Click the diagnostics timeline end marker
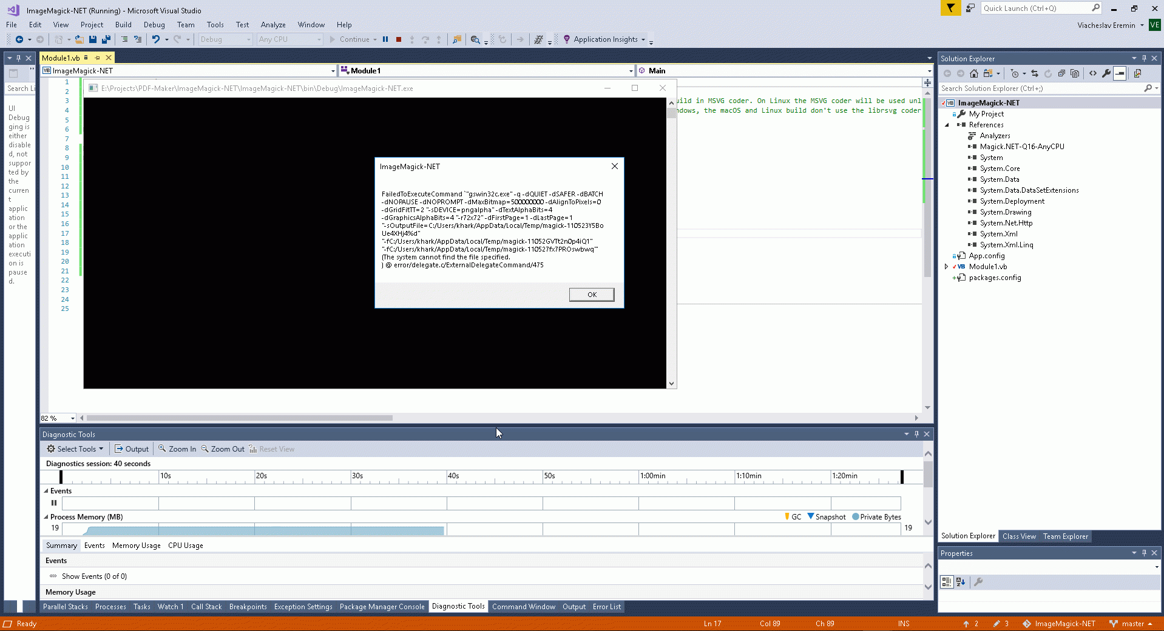 click(902, 477)
